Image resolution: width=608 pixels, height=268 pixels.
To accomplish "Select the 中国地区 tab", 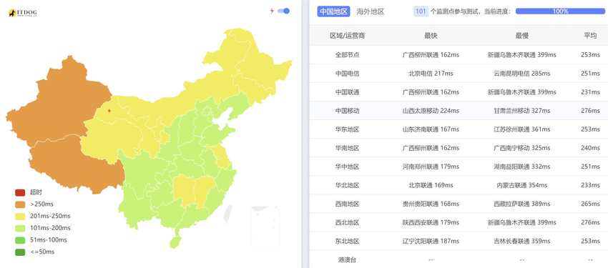I will tap(334, 11).
